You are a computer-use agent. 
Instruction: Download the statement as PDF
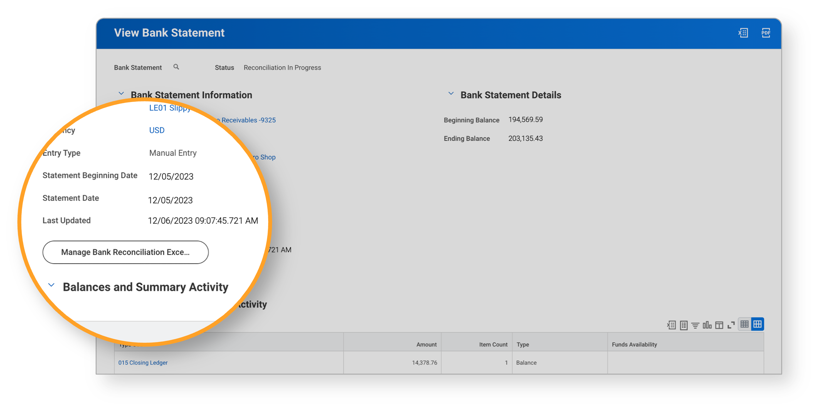point(766,33)
